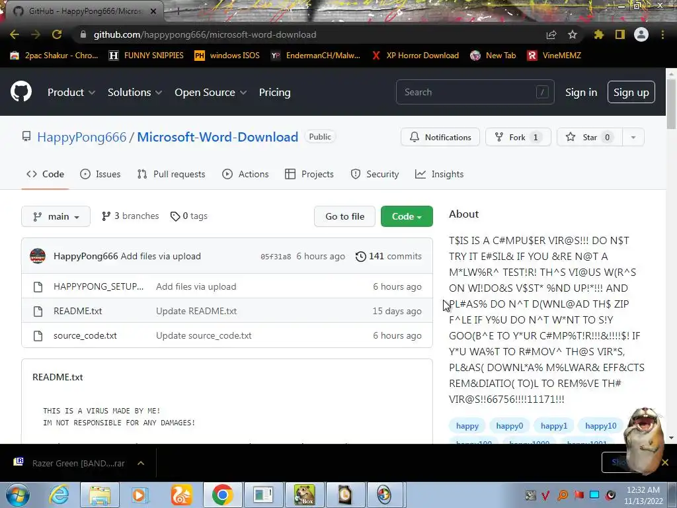The width and height of the screenshot is (677, 508).
Task: Select the Code tab
Action: [x=45, y=174]
